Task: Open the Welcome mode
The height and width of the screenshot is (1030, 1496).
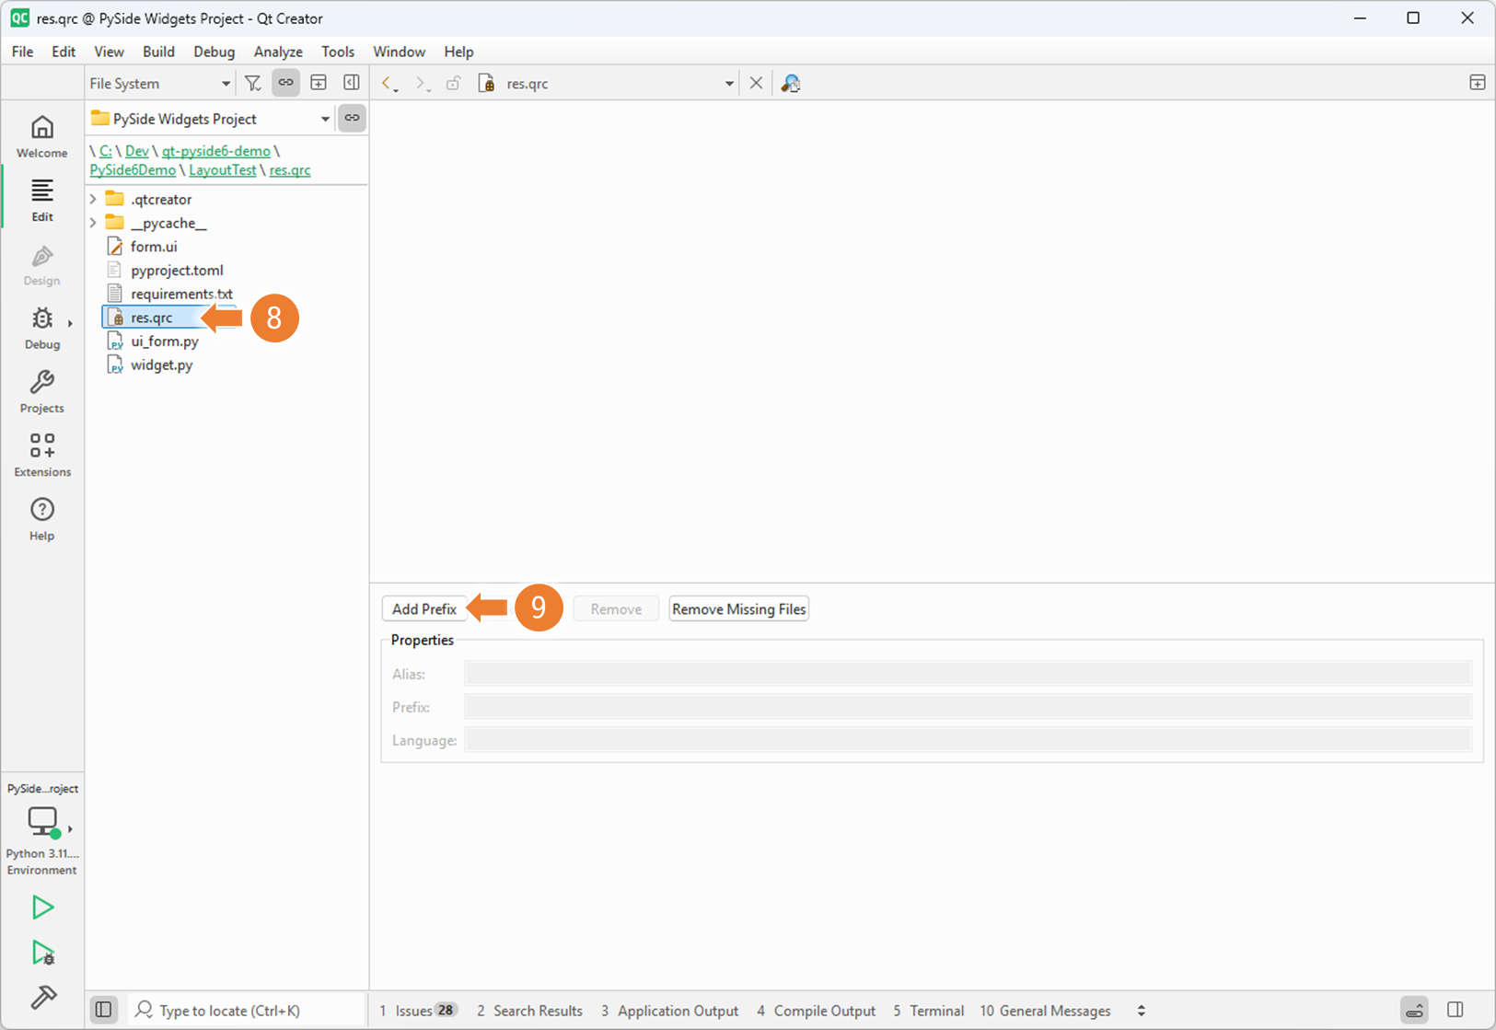Action: [41, 136]
